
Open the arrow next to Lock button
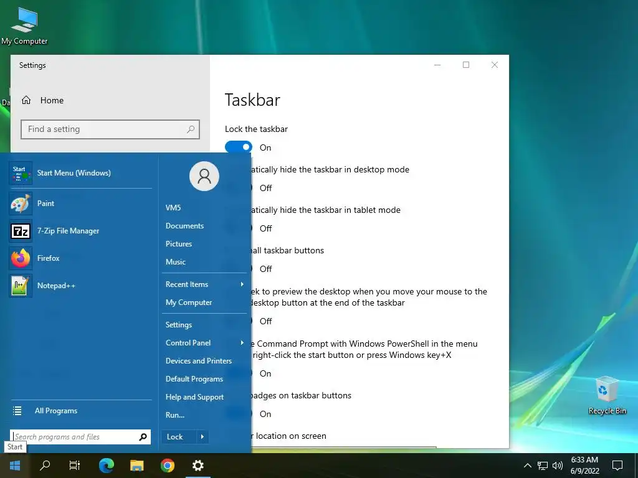202,437
